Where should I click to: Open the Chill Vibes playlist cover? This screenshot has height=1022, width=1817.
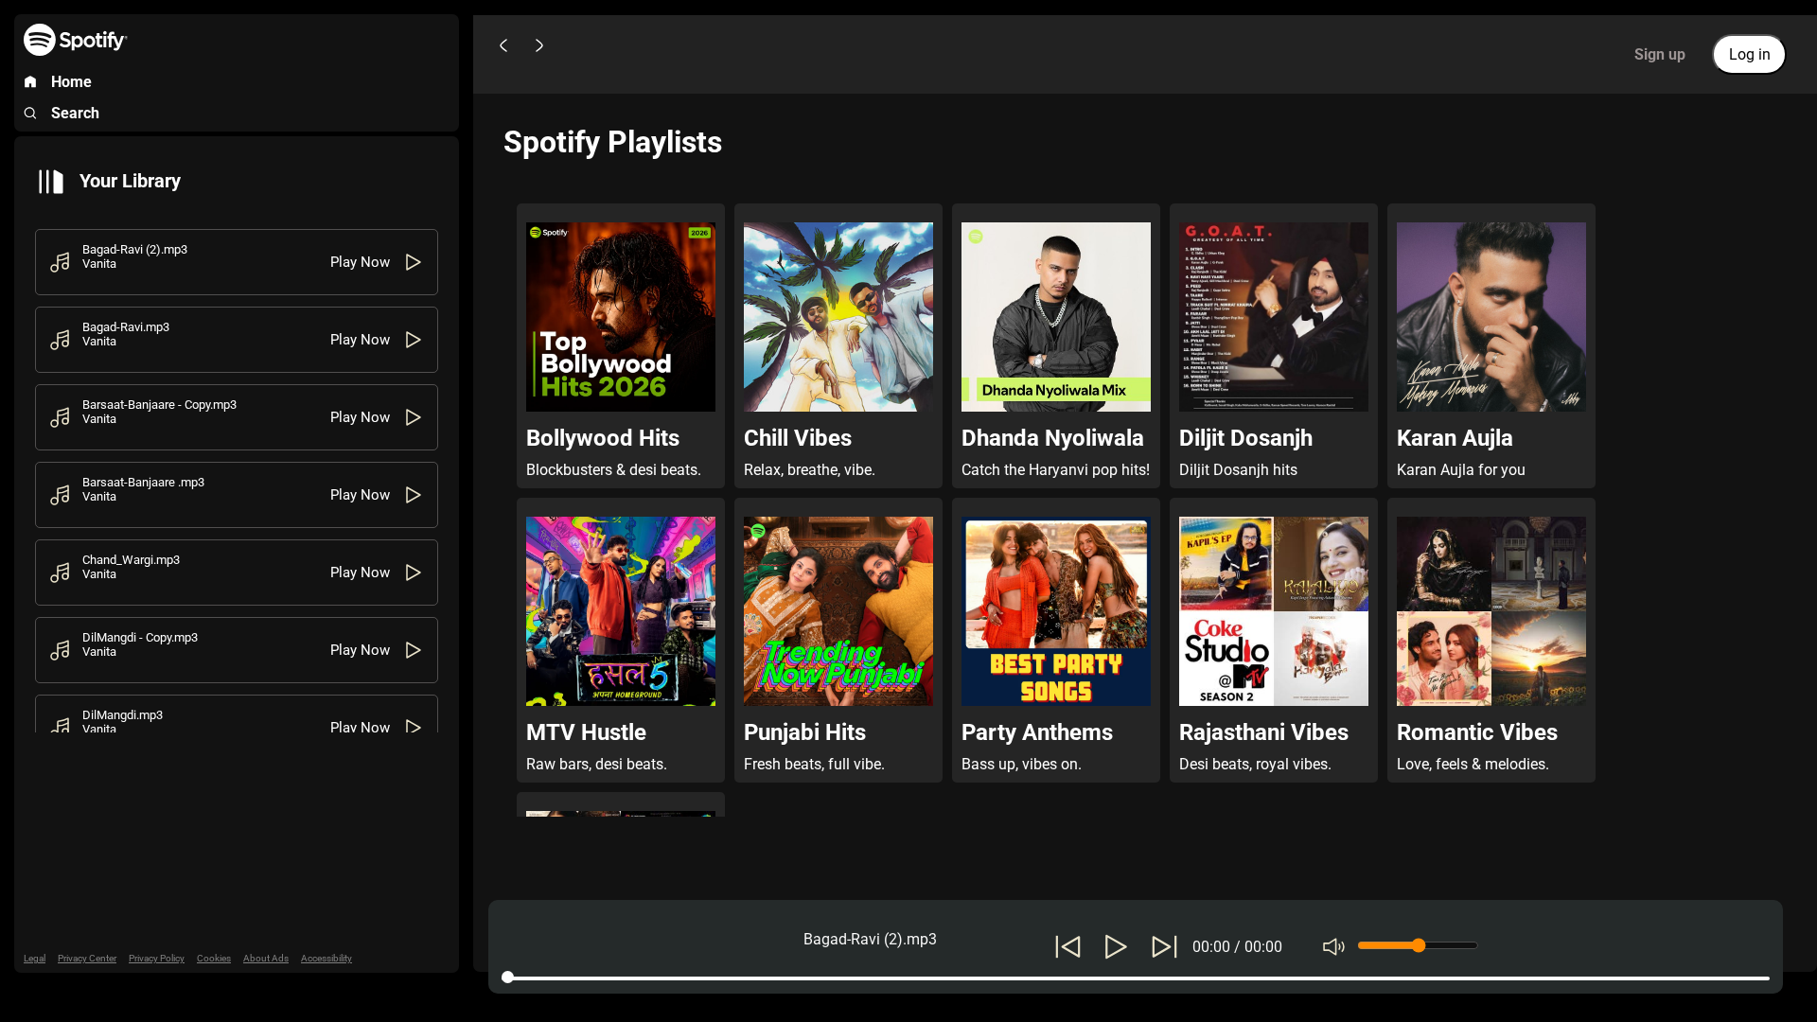coord(838,317)
